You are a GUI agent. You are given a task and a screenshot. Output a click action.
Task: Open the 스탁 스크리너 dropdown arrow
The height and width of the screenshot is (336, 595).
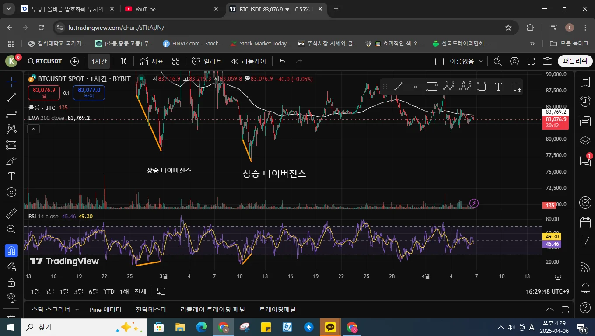pyautogui.click(x=77, y=310)
